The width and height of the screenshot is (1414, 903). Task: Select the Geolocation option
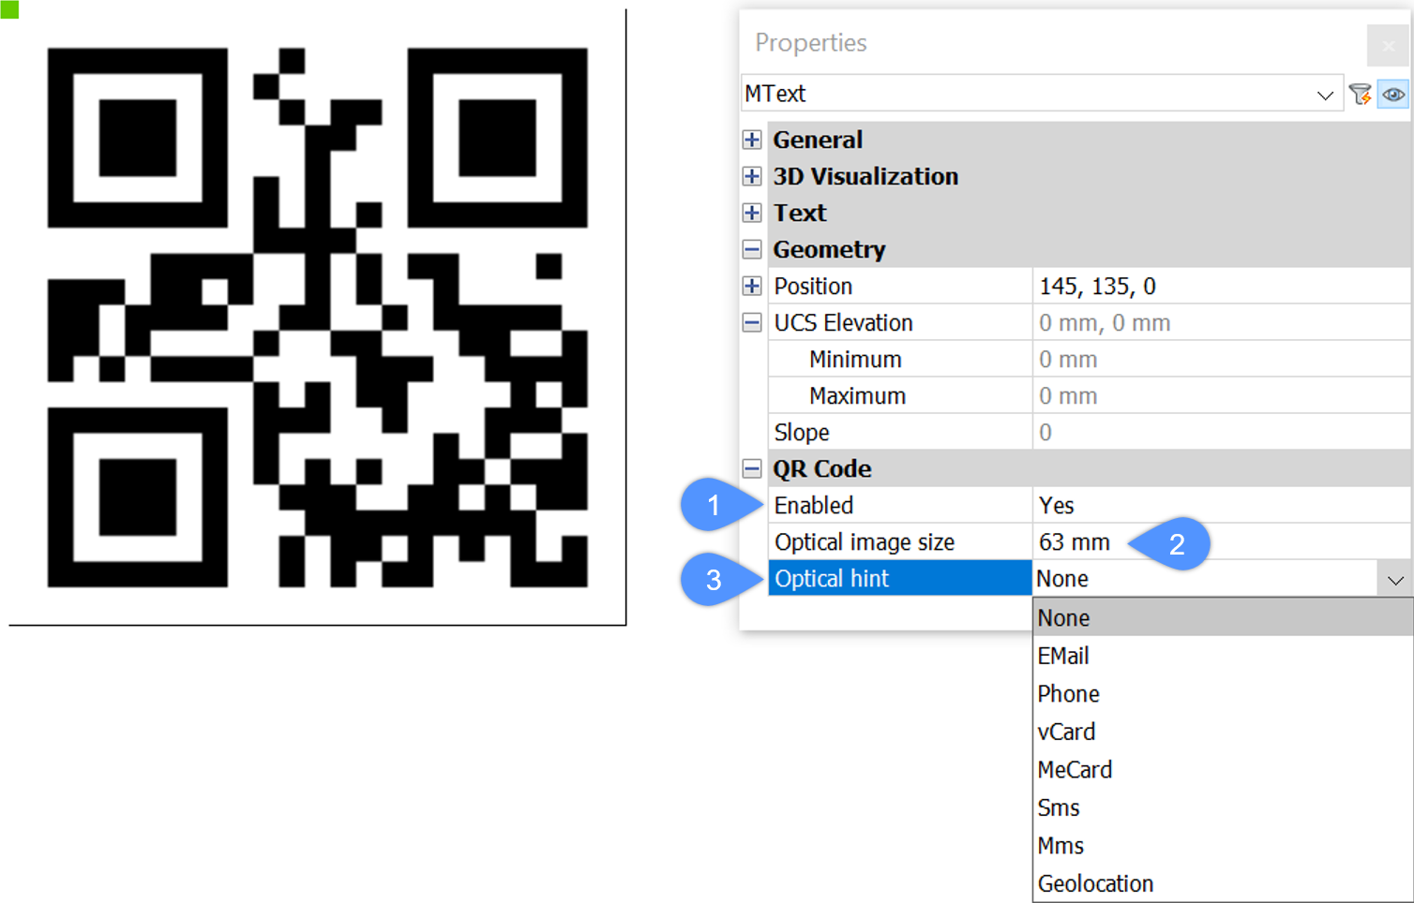tap(1095, 883)
